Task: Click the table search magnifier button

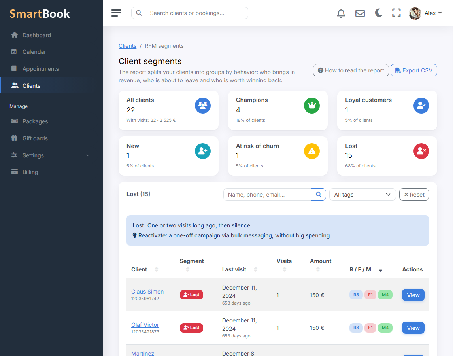Action: 318,195
